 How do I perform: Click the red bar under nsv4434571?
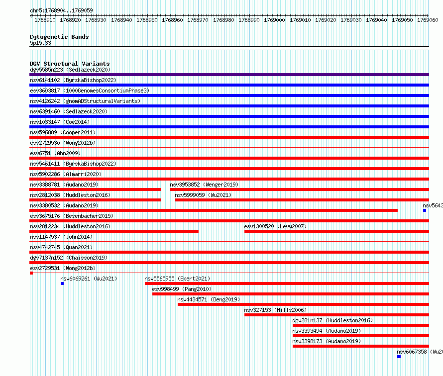point(304,304)
